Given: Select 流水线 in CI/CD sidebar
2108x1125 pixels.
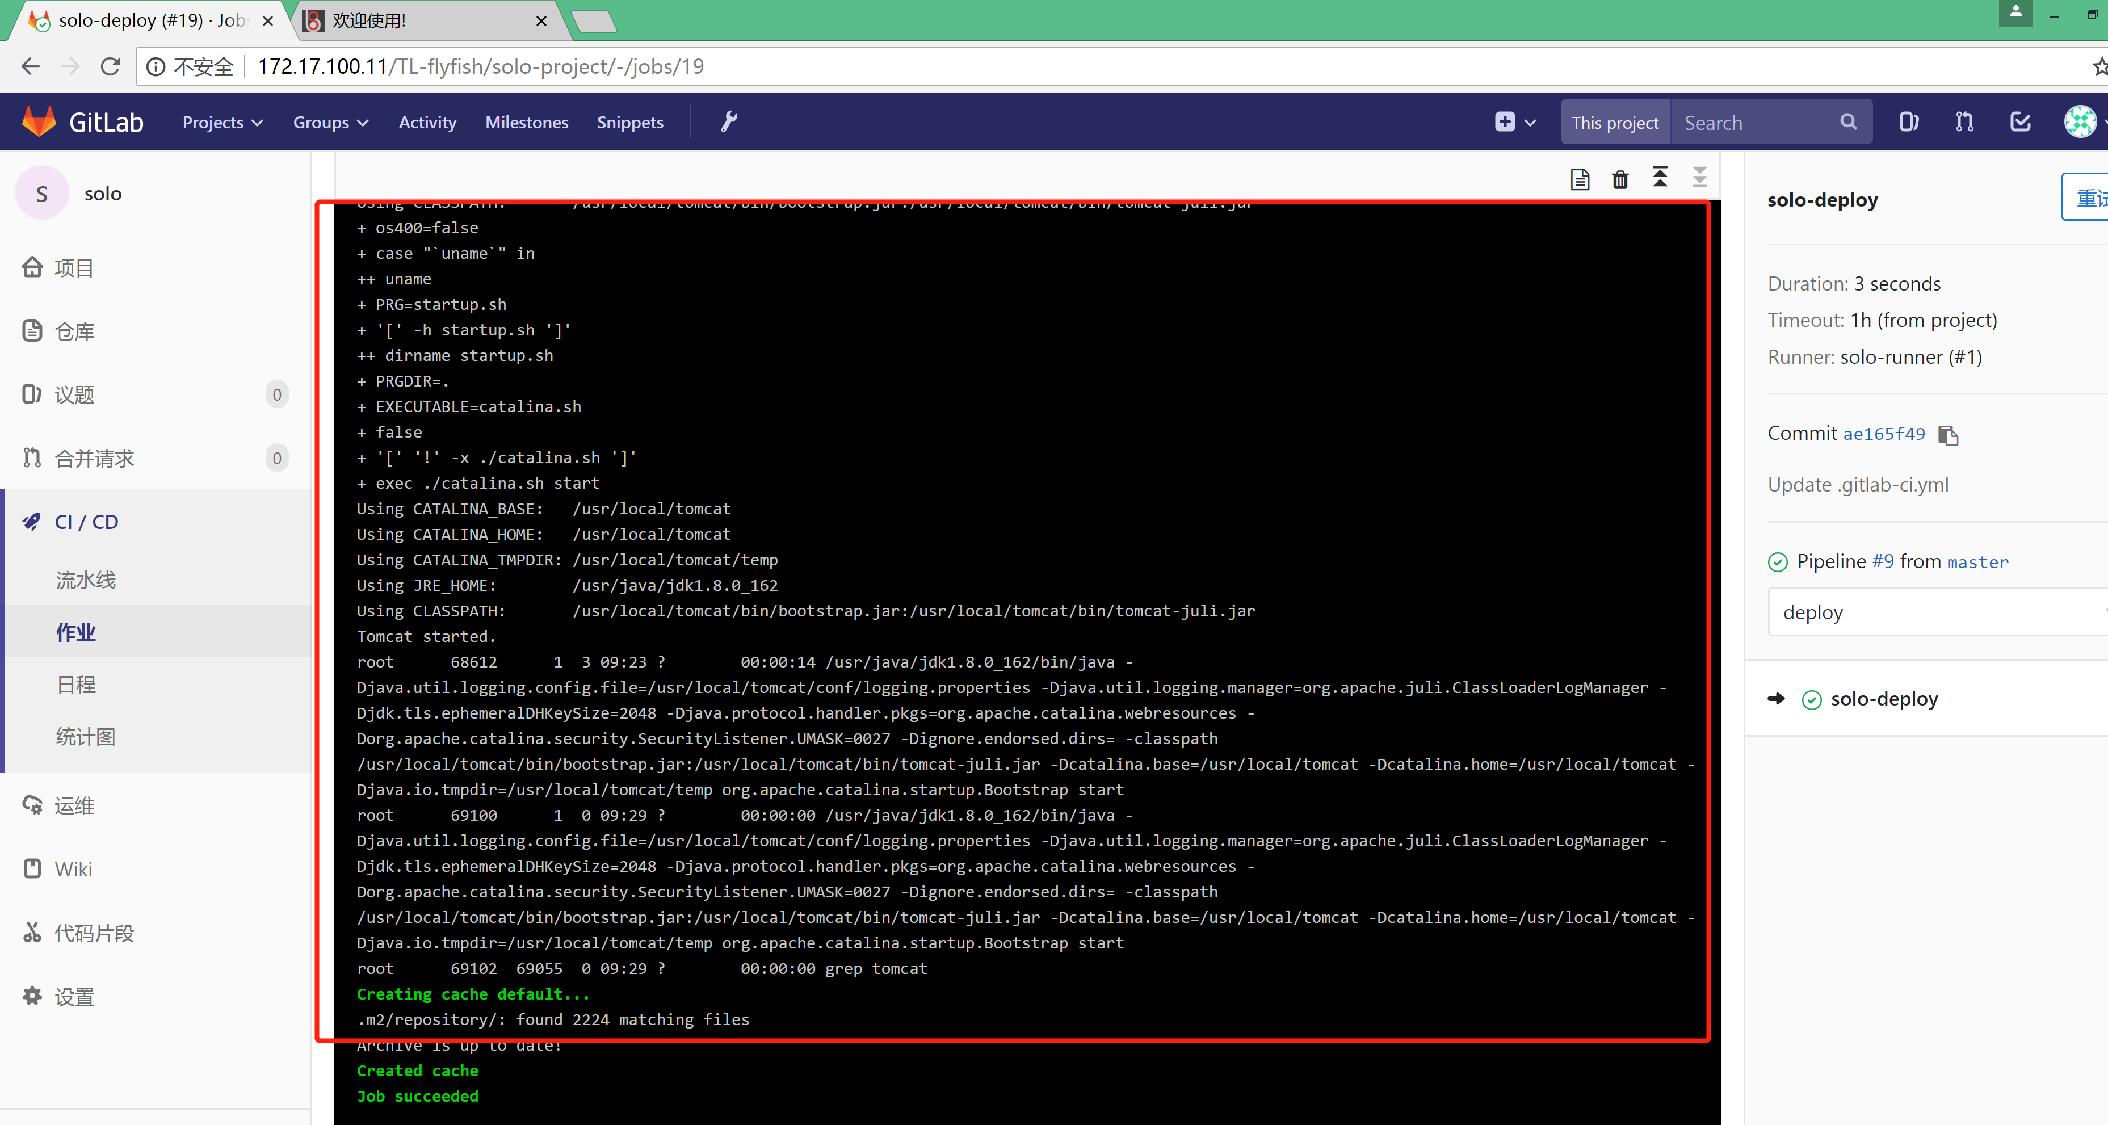Looking at the screenshot, I should click(x=86, y=580).
